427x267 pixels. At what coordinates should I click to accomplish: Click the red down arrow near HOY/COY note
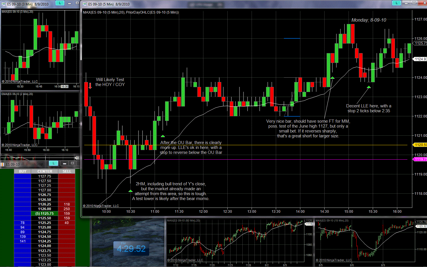point(90,86)
